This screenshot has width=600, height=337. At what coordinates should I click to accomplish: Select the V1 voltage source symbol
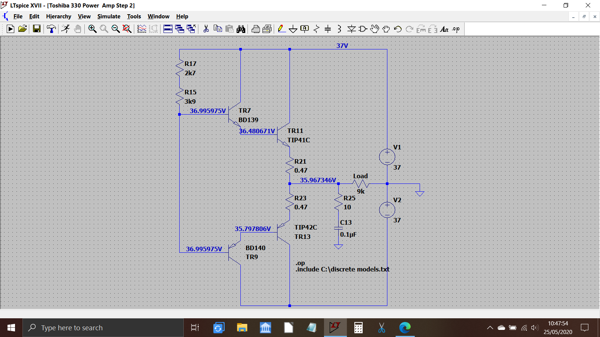387,157
